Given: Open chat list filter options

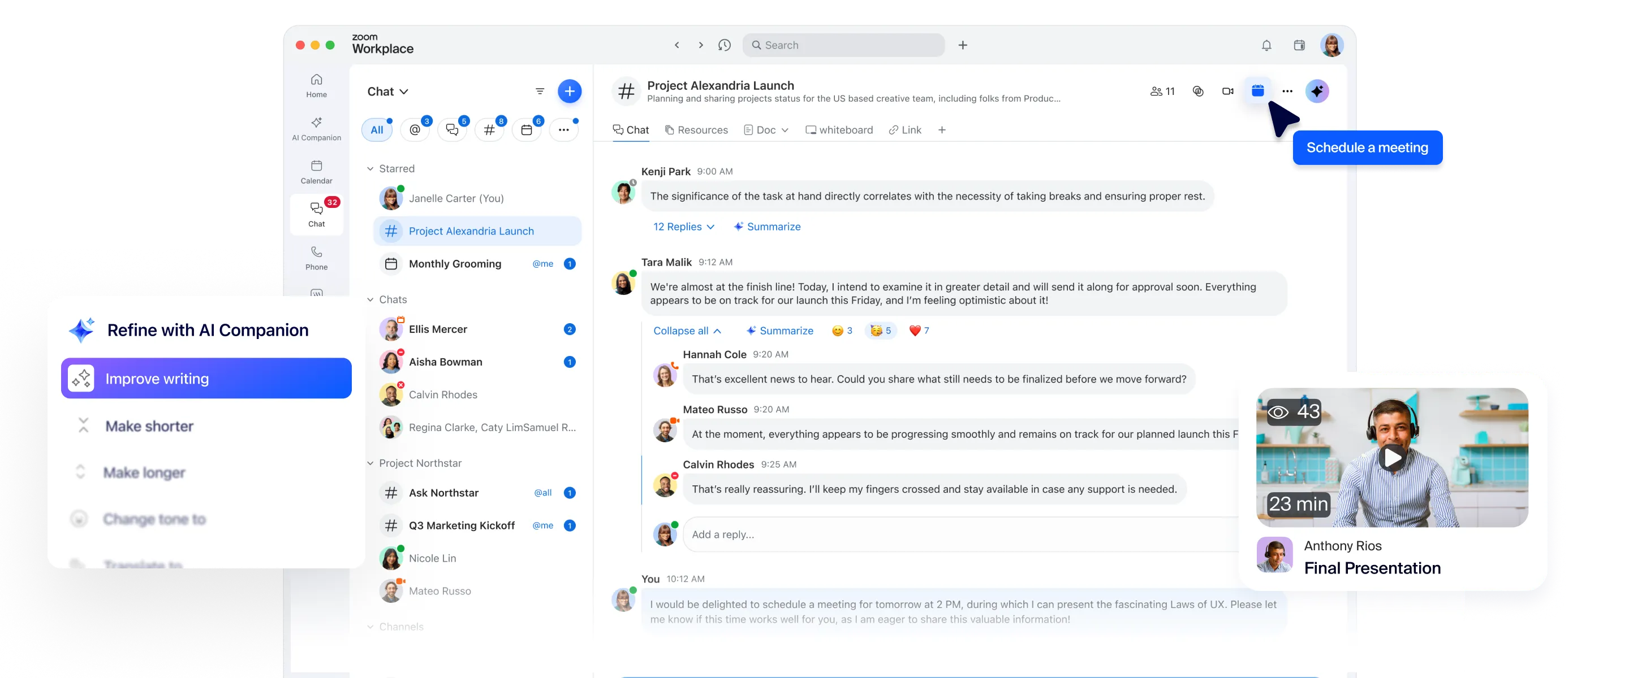Looking at the screenshot, I should coord(540,91).
